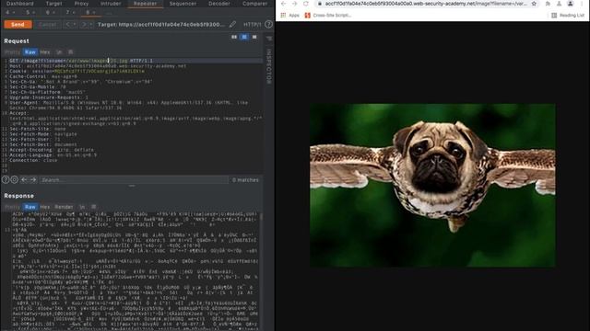Jump to next search match arrow
The image size is (590, 331).
[x=33, y=180]
